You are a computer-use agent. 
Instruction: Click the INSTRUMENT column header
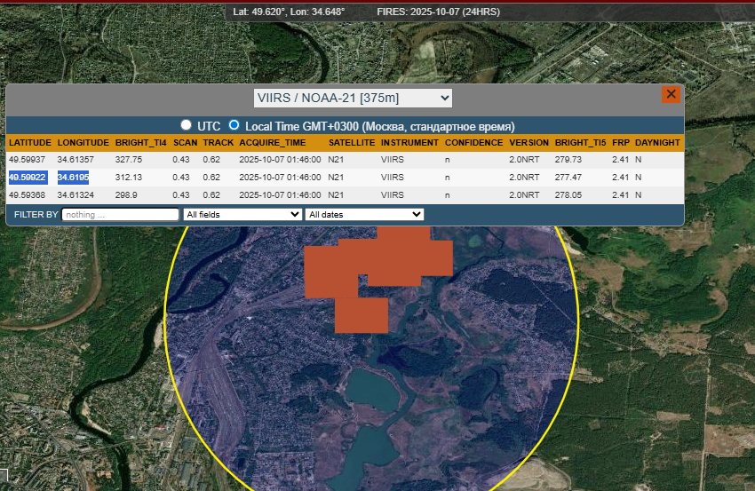(x=409, y=142)
